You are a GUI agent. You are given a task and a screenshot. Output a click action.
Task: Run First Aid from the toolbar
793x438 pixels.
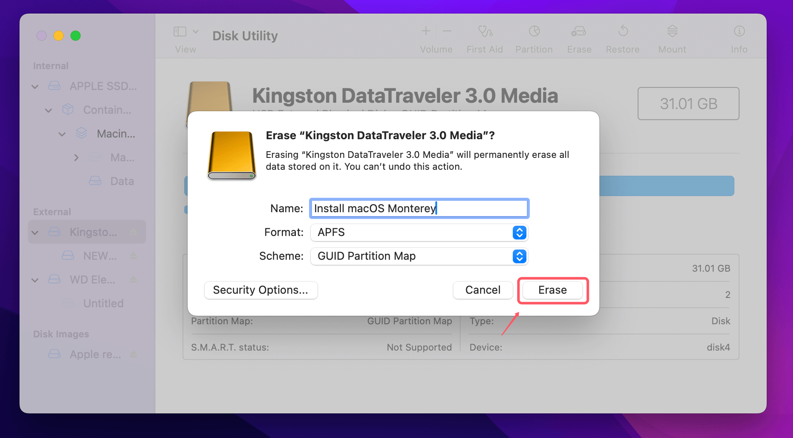coord(484,37)
